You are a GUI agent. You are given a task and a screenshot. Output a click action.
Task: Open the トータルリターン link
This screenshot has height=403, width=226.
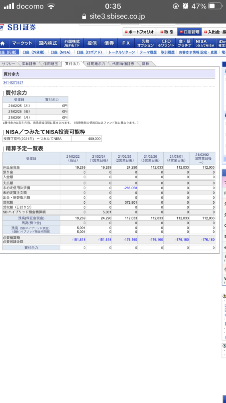pos(121,52)
